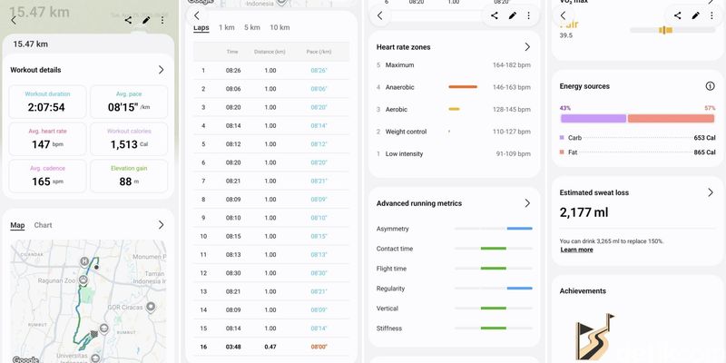Tap the Carb 653 Cal row
This screenshot has width=726, height=363.
(x=638, y=138)
